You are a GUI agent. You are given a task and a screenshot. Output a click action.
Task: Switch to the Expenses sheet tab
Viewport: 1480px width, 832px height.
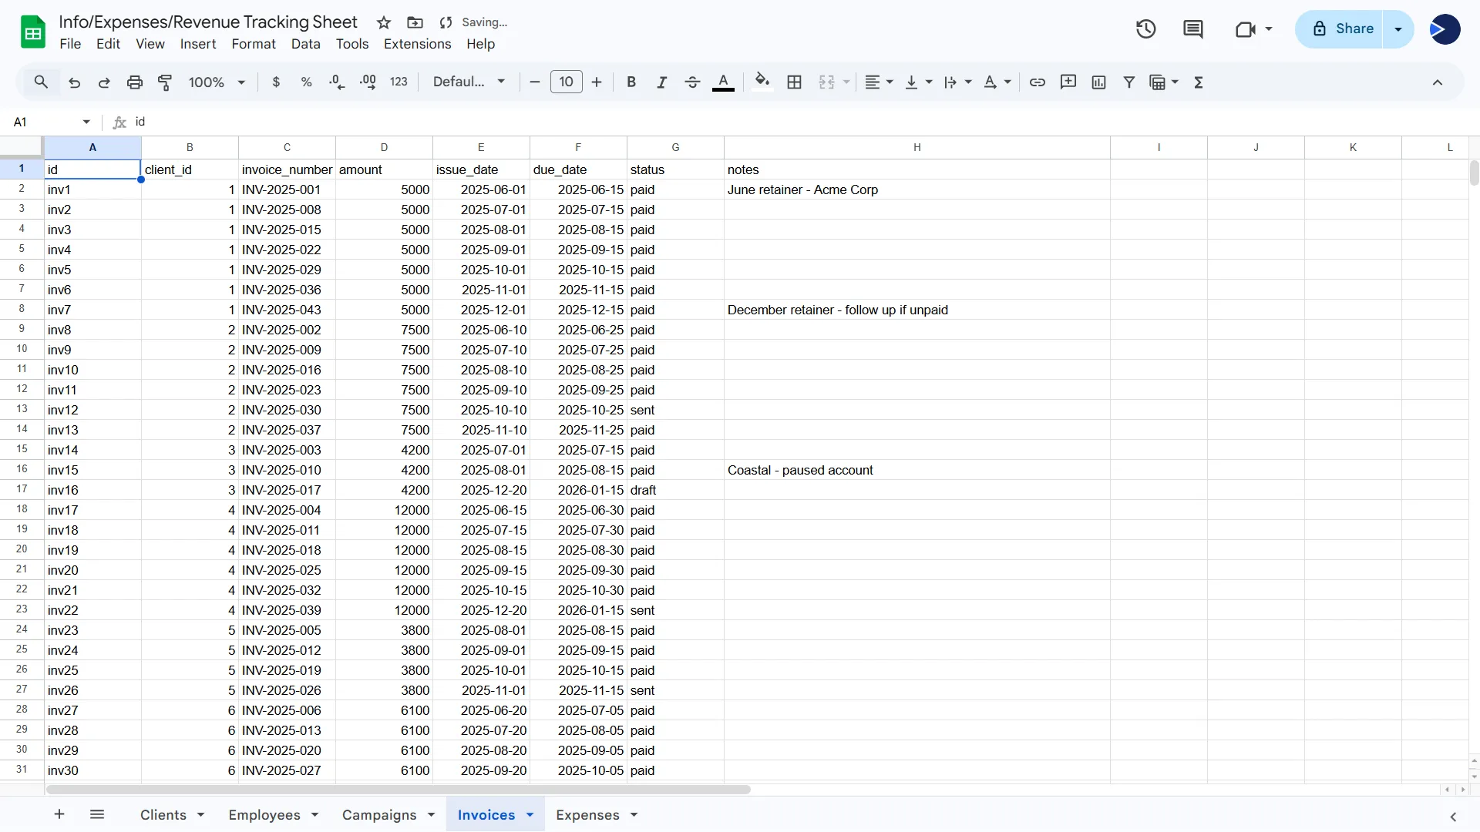pos(587,815)
